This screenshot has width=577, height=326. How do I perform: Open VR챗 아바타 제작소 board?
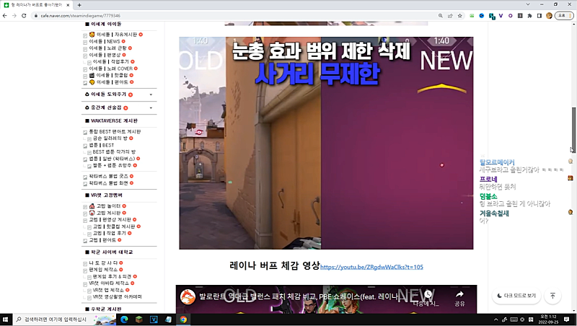coord(109,283)
